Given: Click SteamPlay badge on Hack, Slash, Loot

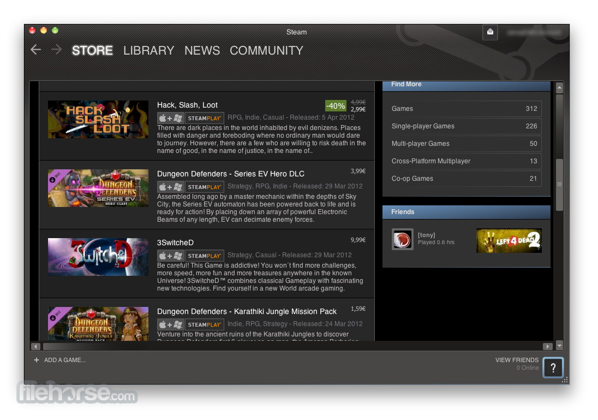Looking at the screenshot, I should pyautogui.click(x=205, y=118).
